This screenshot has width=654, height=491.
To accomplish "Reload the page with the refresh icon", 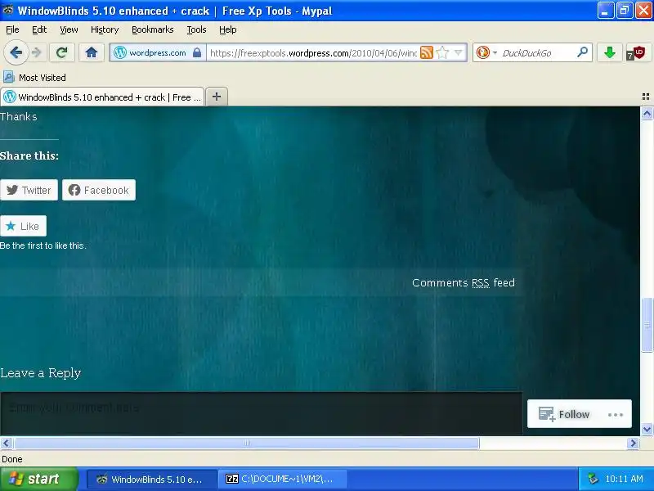I will 62,52.
